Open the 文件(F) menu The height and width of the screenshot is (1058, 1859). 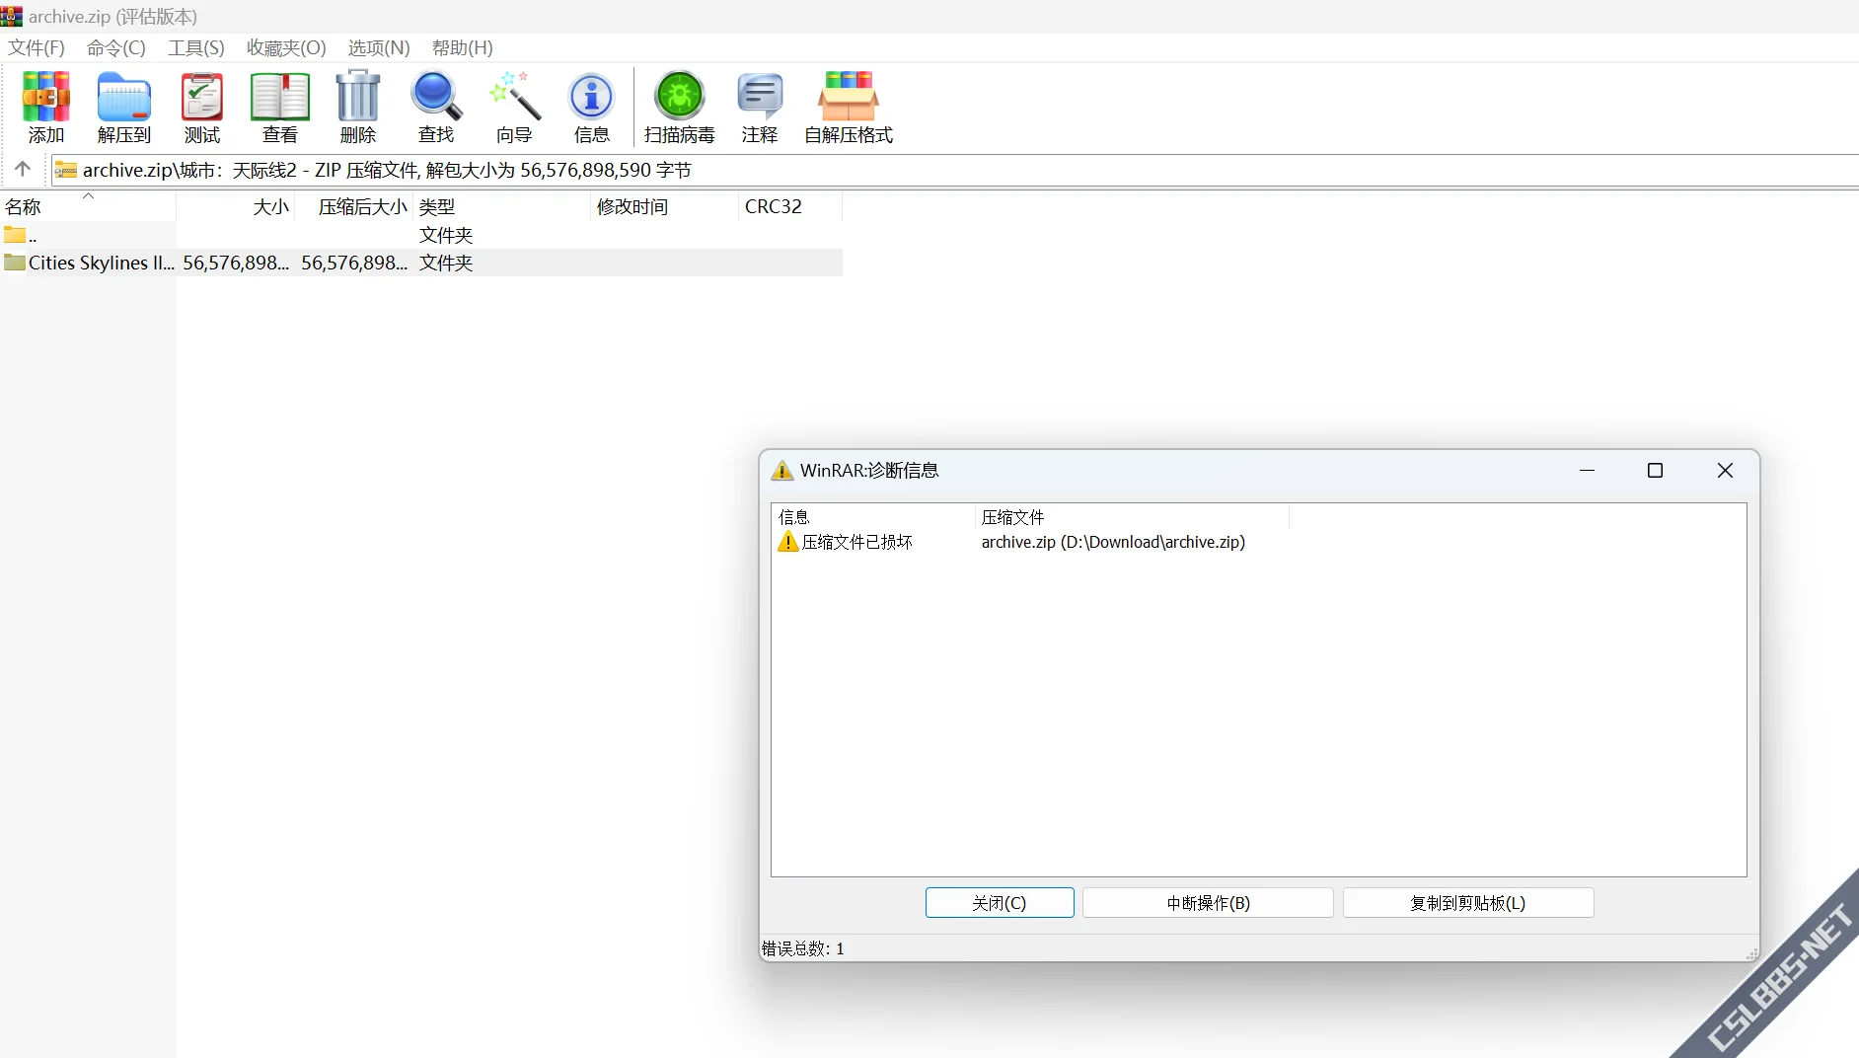(37, 47)
